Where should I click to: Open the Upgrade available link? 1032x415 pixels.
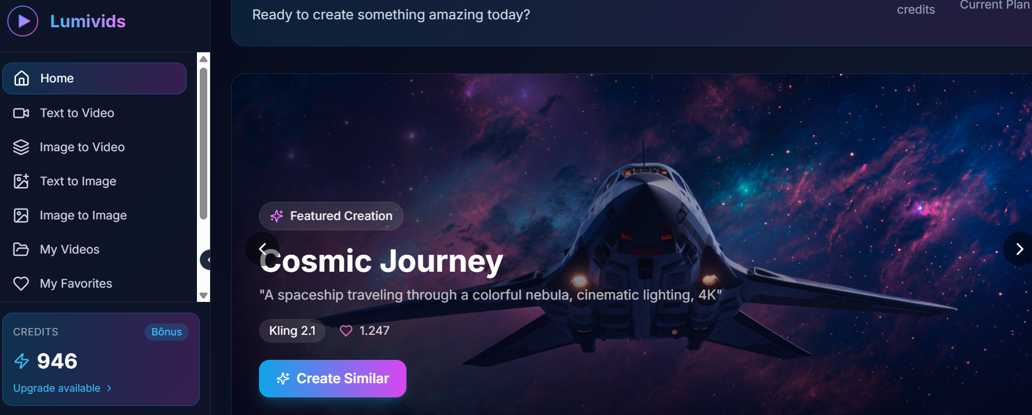pyautogui.click(x=63, y=388)
